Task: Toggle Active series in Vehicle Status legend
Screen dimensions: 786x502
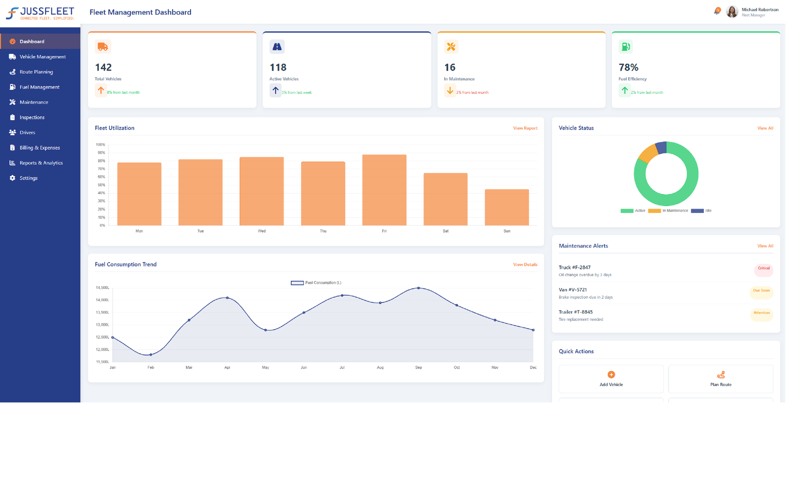Action: pyautogui.click(x=633, y=211)
